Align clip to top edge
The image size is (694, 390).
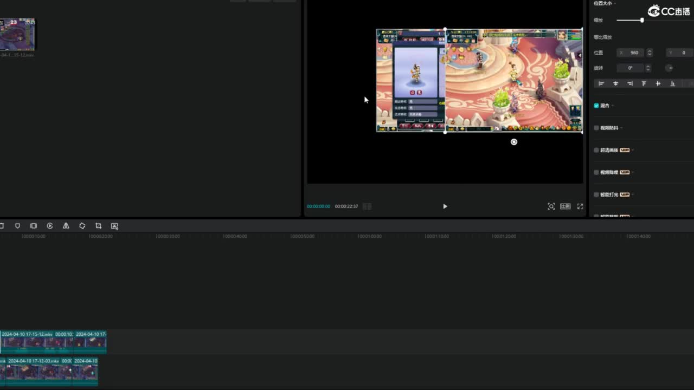[644, 83]
